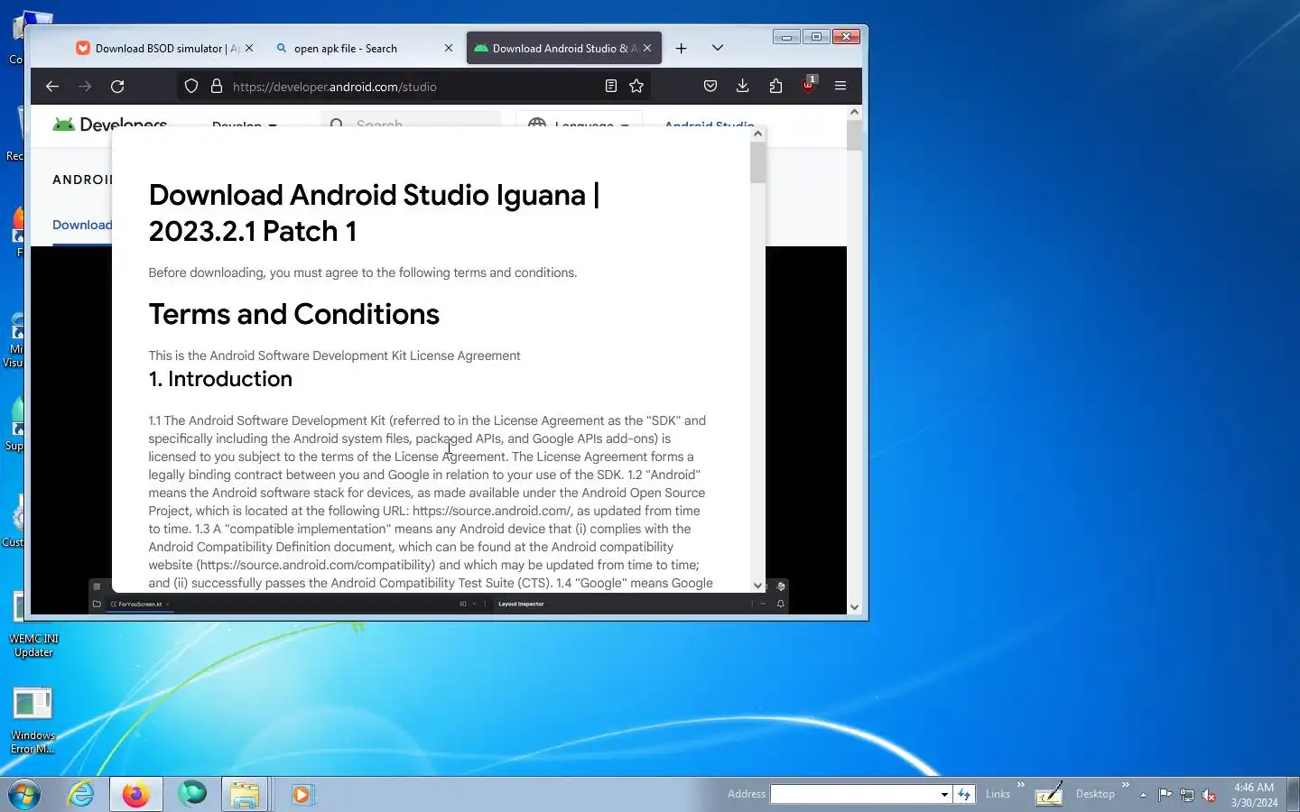Screen dimensions: 1300x812
Task: Toggle reader view in the address bar
Action: coord(611,87)
